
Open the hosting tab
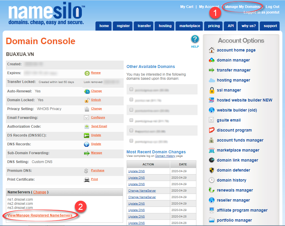(165, 26)
